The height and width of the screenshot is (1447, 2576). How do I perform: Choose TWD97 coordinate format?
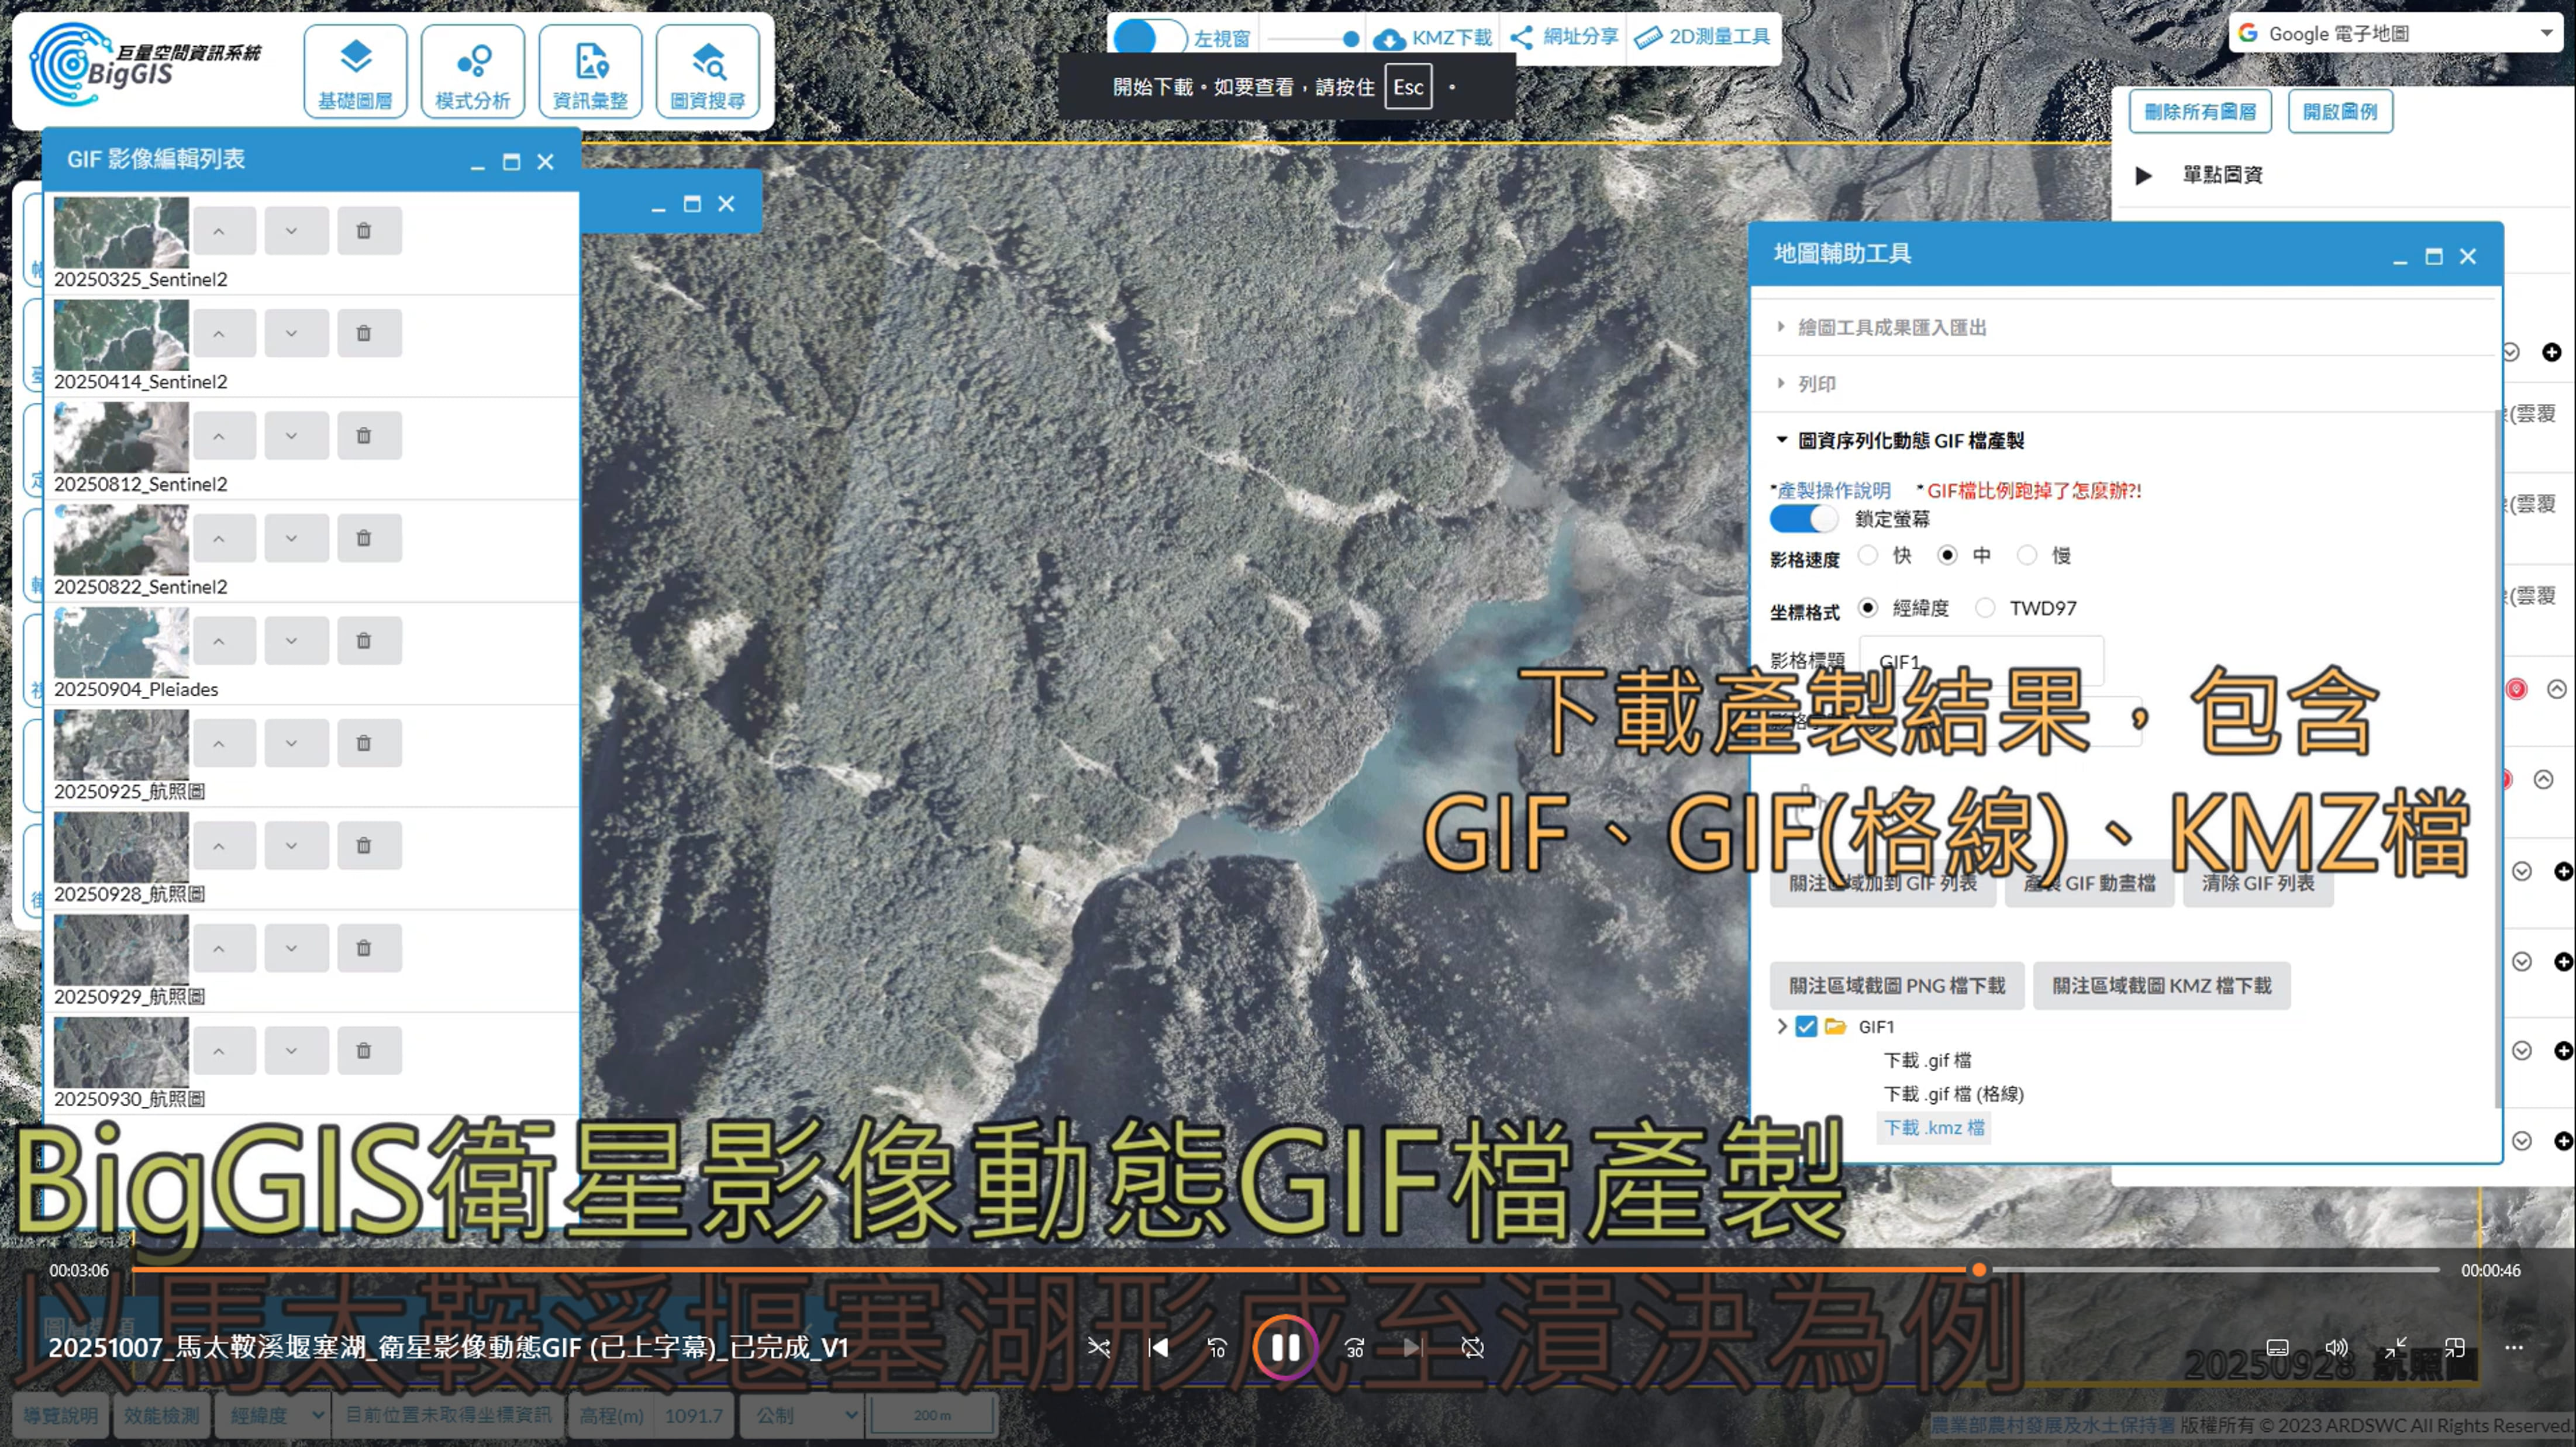click(1985, 608)
